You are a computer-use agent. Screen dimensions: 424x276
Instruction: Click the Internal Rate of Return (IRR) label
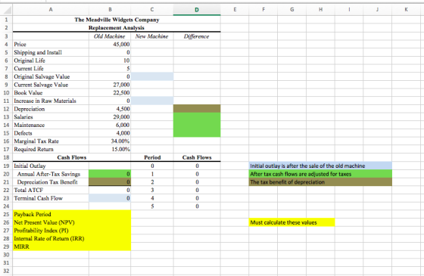pos(49,238)
